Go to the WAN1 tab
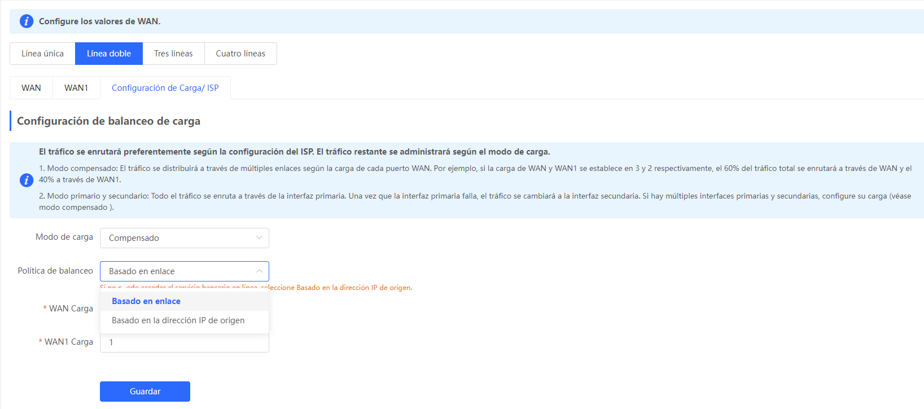Screen dimensions: 924x409 click(x=76, y=88)
